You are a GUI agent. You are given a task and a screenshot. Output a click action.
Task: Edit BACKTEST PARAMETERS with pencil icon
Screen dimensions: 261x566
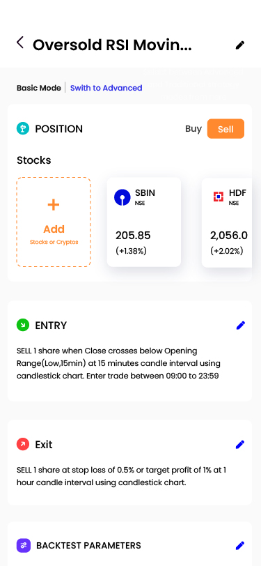point(240,545)
